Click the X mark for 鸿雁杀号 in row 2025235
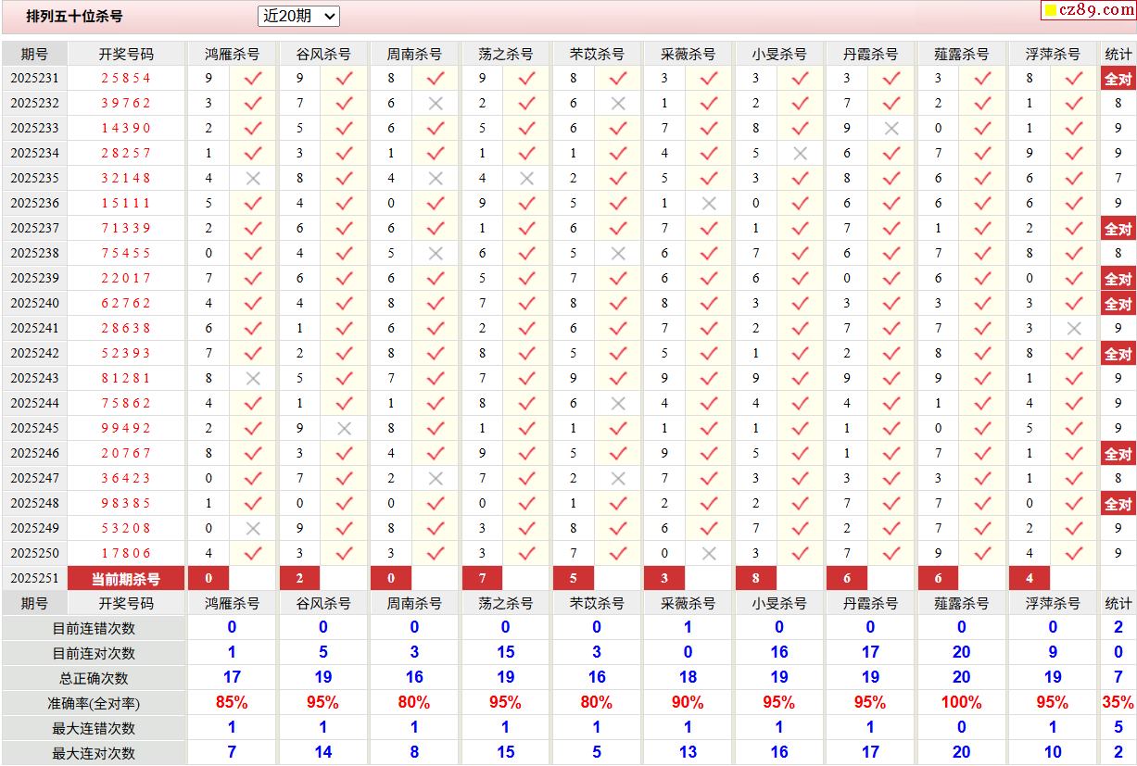 (x=252, y=178)
